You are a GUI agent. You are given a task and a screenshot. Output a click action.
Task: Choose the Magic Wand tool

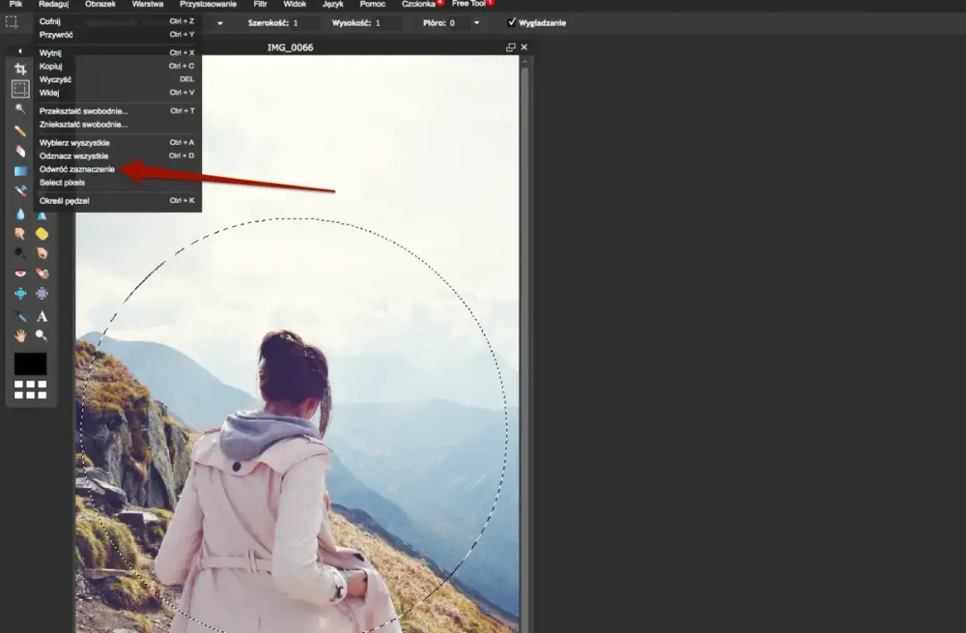click(x=21, y=108)
